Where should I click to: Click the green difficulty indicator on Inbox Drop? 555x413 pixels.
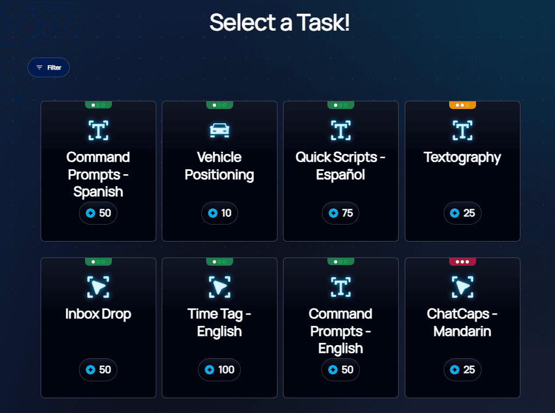98,262
